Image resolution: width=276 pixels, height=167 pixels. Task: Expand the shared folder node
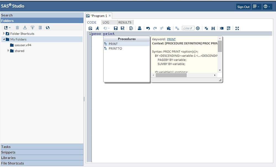8,51
